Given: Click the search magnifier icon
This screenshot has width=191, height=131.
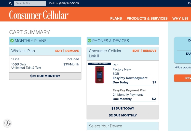Looking at the screenshot, I should [10, 4].
